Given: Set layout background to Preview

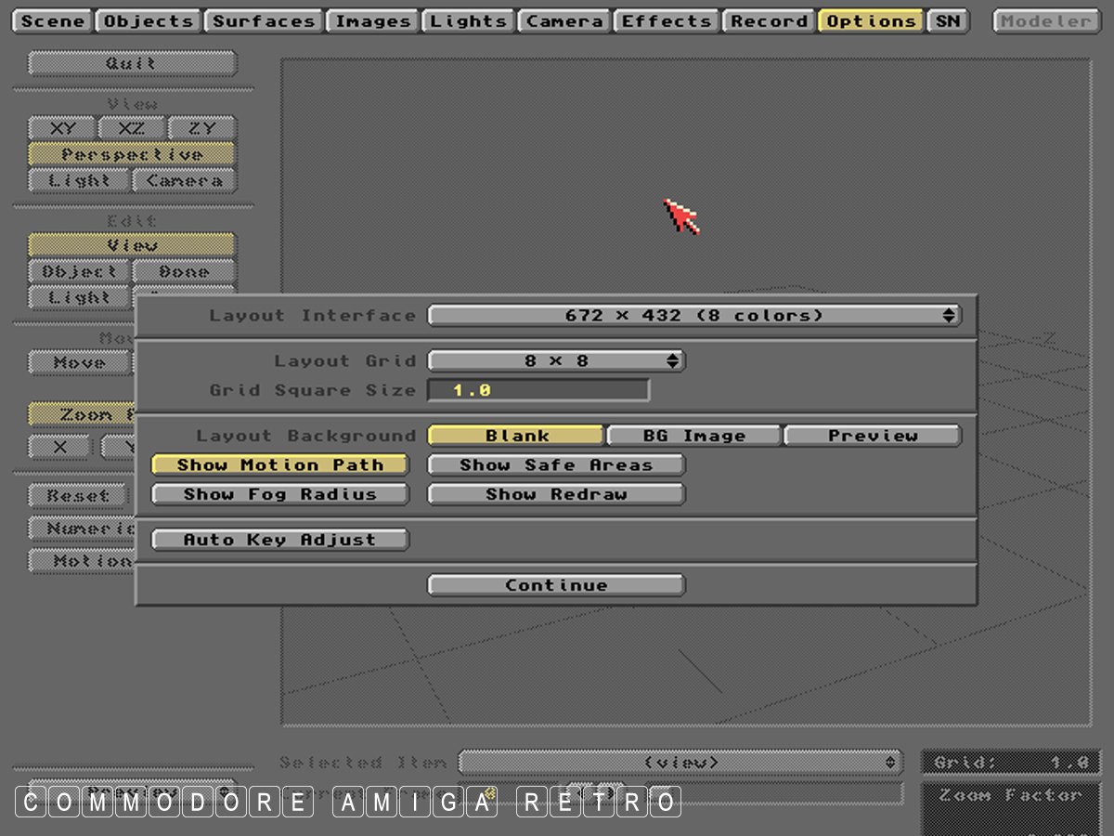Looking at the screenshot, I should pos(872,436).
